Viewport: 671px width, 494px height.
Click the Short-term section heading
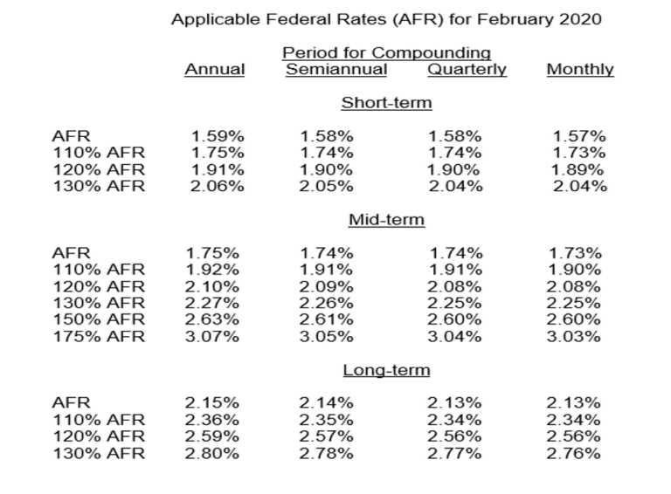click(386, 103)
